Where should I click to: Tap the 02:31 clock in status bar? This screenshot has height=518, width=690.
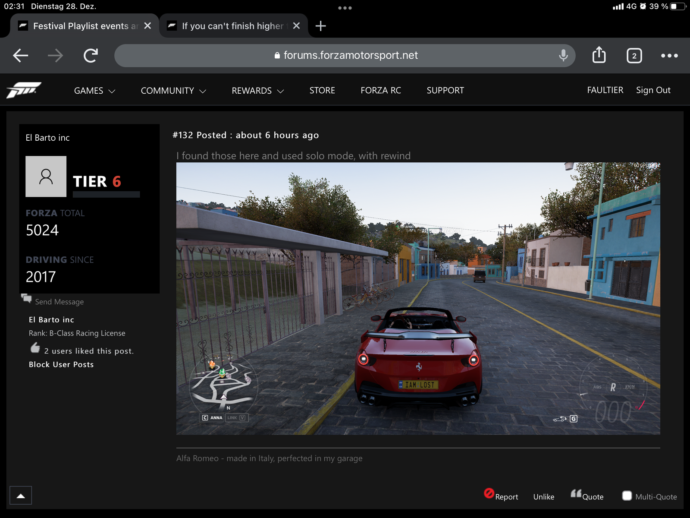(14, 6)
